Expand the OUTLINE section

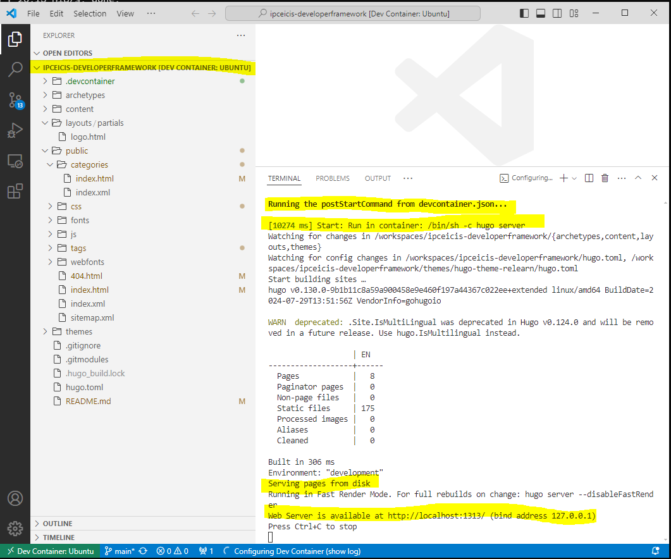tap(58, 524)
